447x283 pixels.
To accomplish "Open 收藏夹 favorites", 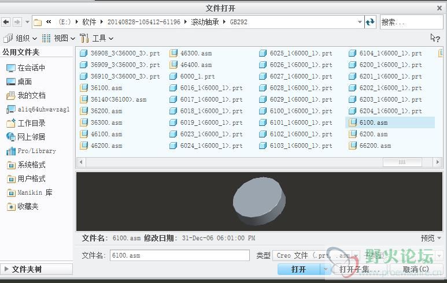I will [x=22, y=206].
